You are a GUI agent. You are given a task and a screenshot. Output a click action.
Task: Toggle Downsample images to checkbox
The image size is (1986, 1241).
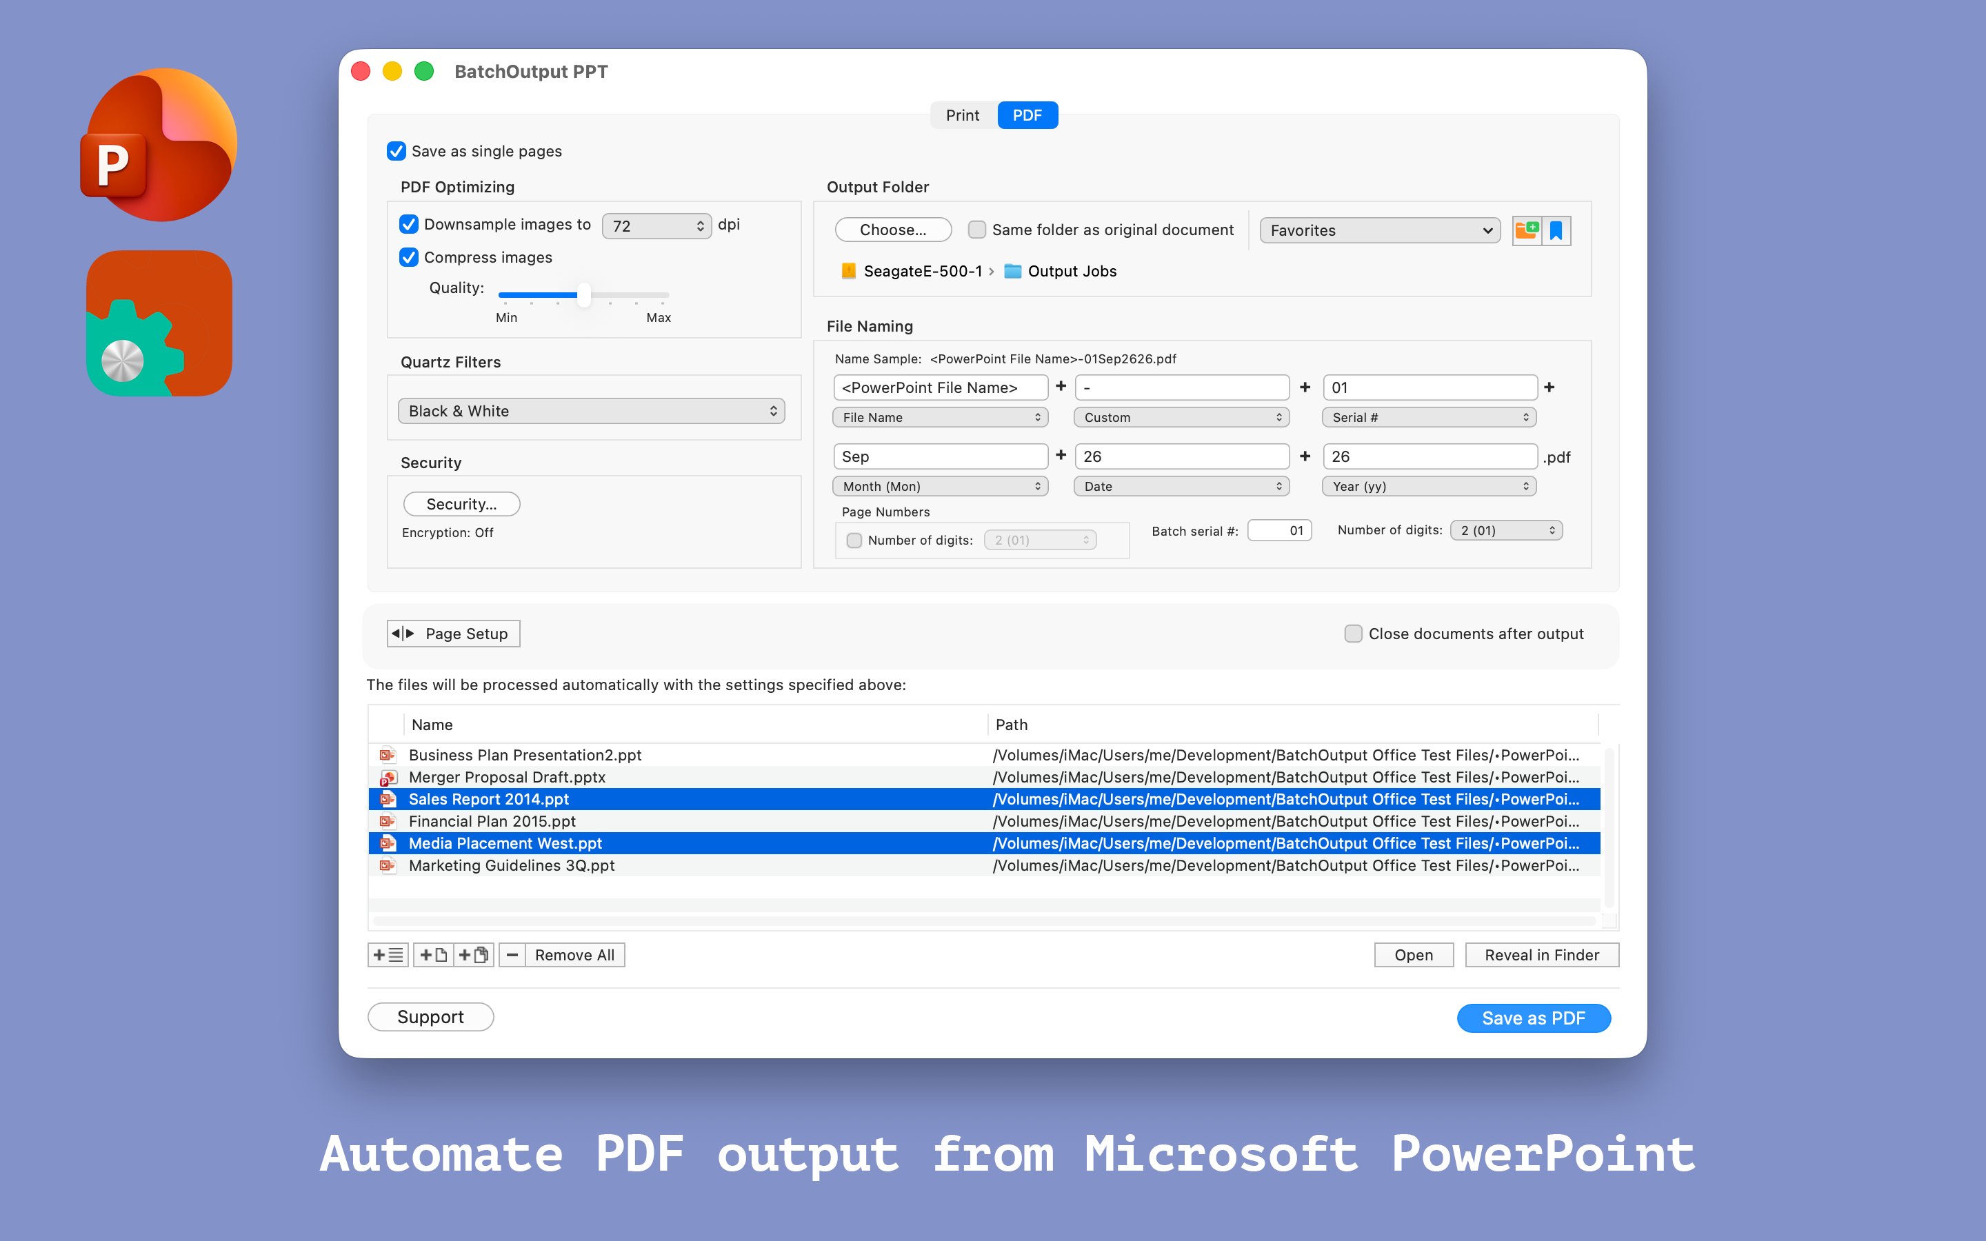(409, 224)
